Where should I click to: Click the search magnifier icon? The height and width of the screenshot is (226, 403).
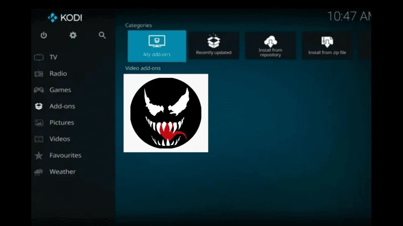[102, 35]
